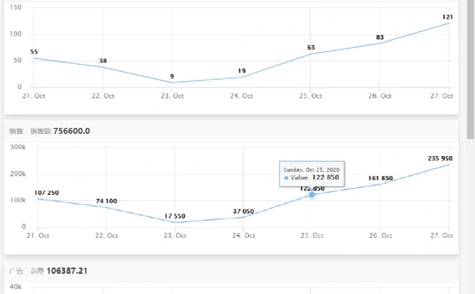Screen dimensions: 475x294
Task: Click the 74 100 data point on Oct 22
Action: pyautogui.click(x=106, y=207)
